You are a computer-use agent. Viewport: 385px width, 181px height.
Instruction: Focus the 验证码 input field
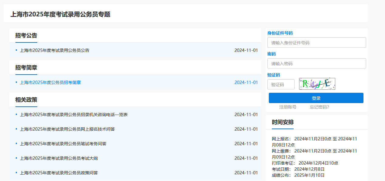click(281, 84)
